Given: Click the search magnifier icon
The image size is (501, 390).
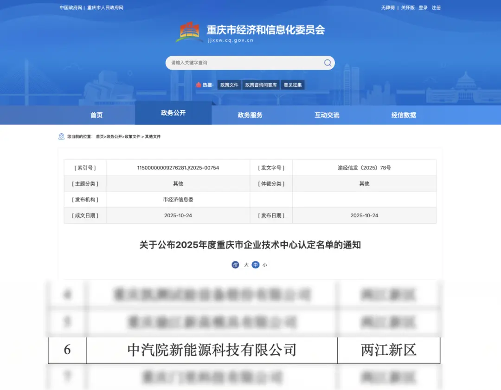Looking at the screenshot, I should pos(327,63).
